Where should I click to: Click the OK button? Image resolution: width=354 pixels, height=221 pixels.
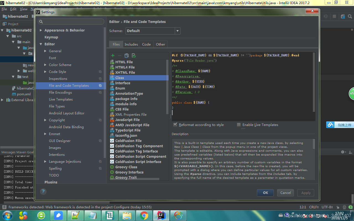(265, 193)
